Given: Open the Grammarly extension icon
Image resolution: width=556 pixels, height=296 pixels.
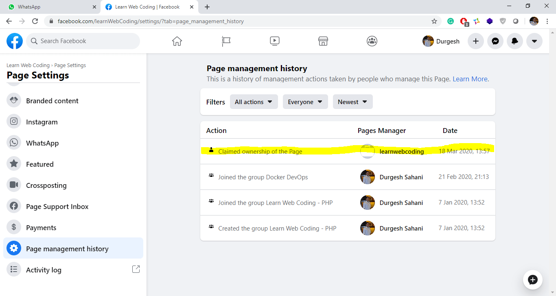Looking at the screenshot, I should (x=451, y=21).
